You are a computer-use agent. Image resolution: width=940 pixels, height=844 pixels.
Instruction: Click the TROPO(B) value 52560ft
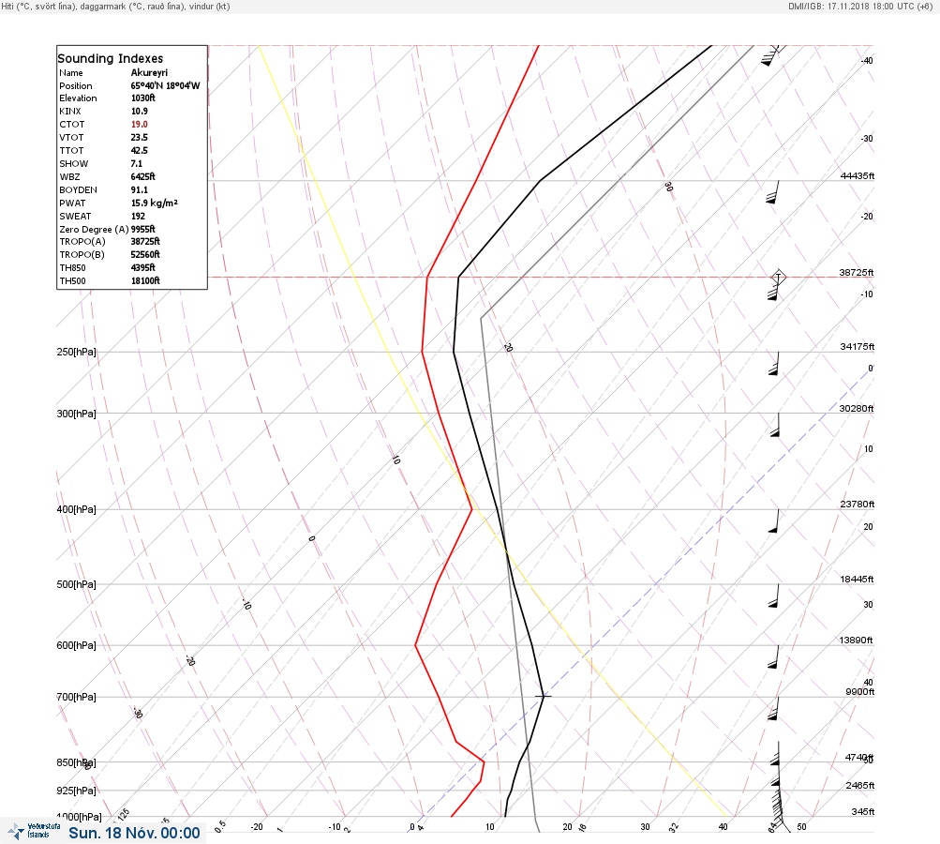coord(145,254)
